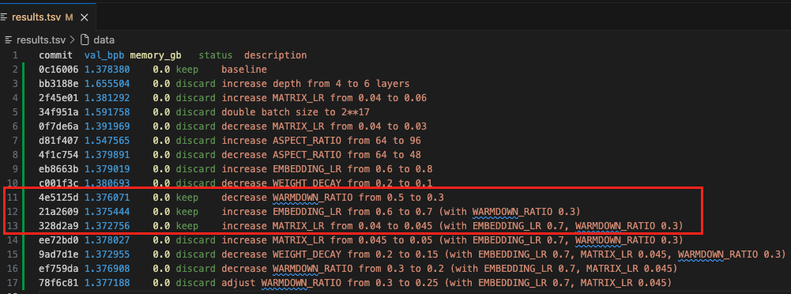Click the keep status on line 12
This screenshot has height=294, width=791.
pos(187,211)
